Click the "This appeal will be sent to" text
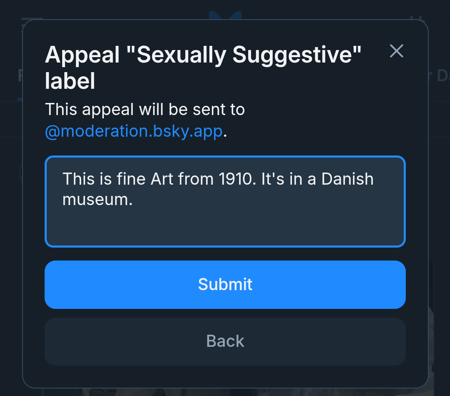Viewport: 450px width, 396px height. (145, 110)
